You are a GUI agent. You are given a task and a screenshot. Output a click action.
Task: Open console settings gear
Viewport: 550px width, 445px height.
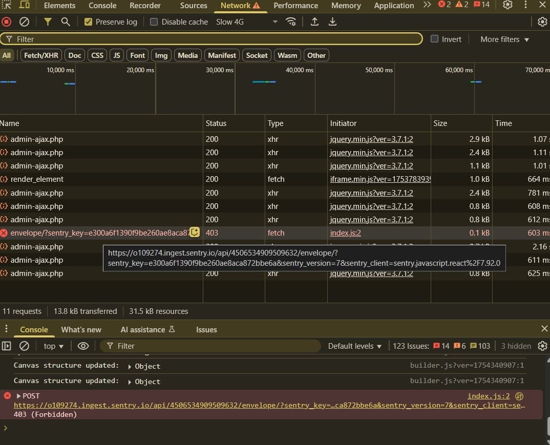pyautogui.click(x=542, y=346)
